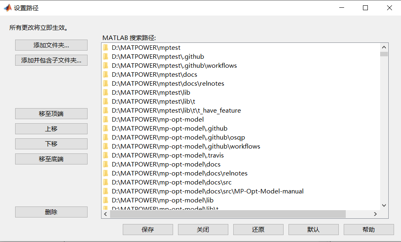Click 保存 to save the path changes

click(148, 229)
